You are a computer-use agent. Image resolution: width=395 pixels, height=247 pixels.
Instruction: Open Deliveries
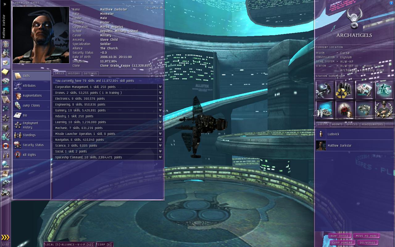pyautogui.click(x=368, y=243)
